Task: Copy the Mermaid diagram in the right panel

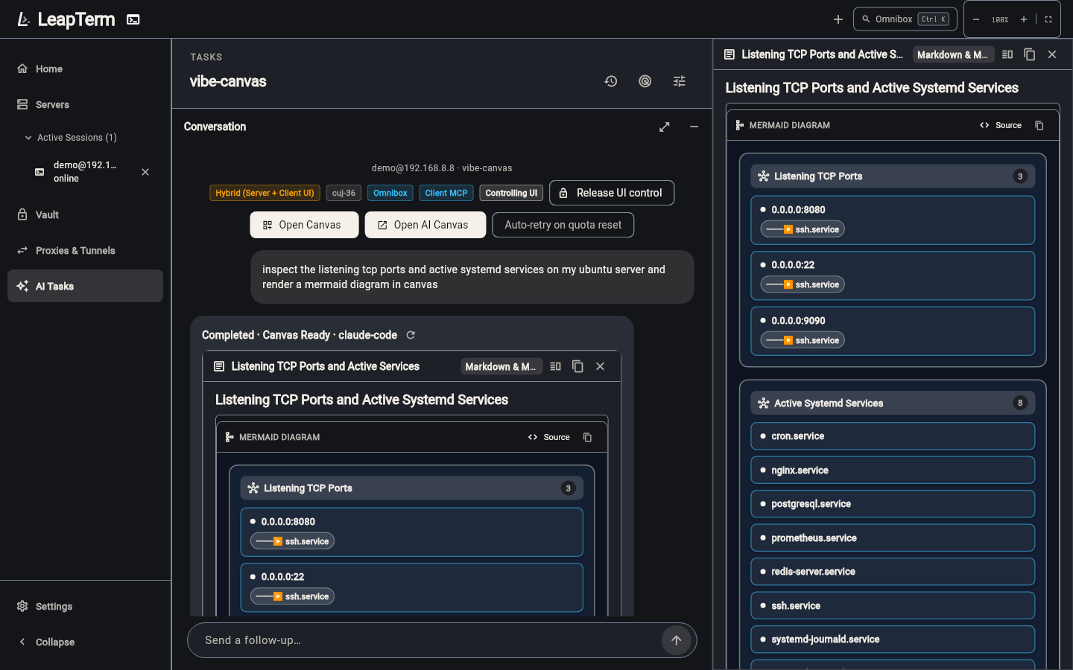Action: (x=1039, y=125)
